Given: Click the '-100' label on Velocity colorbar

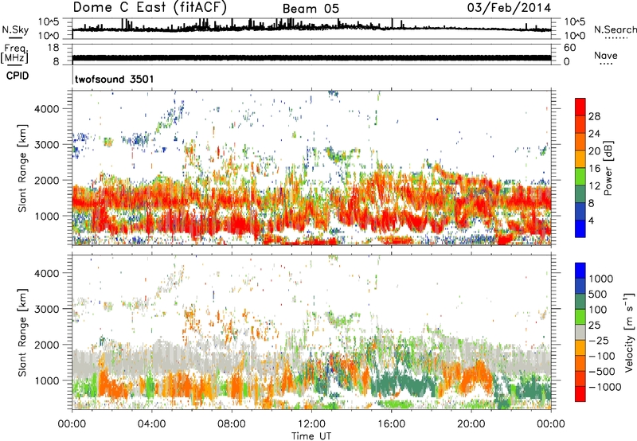Looking at the screenshot, I should (602, 356).
